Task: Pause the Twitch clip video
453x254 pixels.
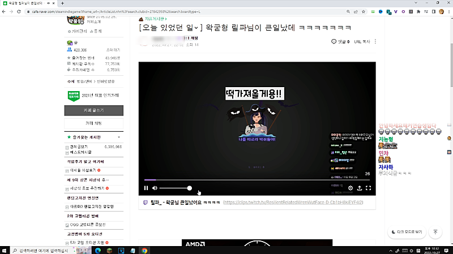Action: point(146,188)
